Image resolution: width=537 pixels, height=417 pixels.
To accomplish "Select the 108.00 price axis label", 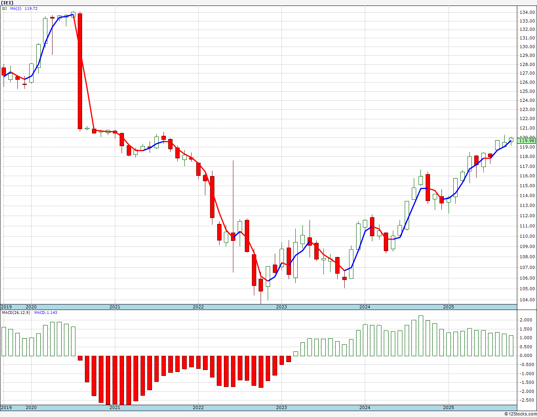I will [x=527, y=257].
